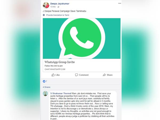This screenshot has height=120, width=160.
Task: Click the CHAT.WHATSAPP.COM domain link
Action: point(55,69)
